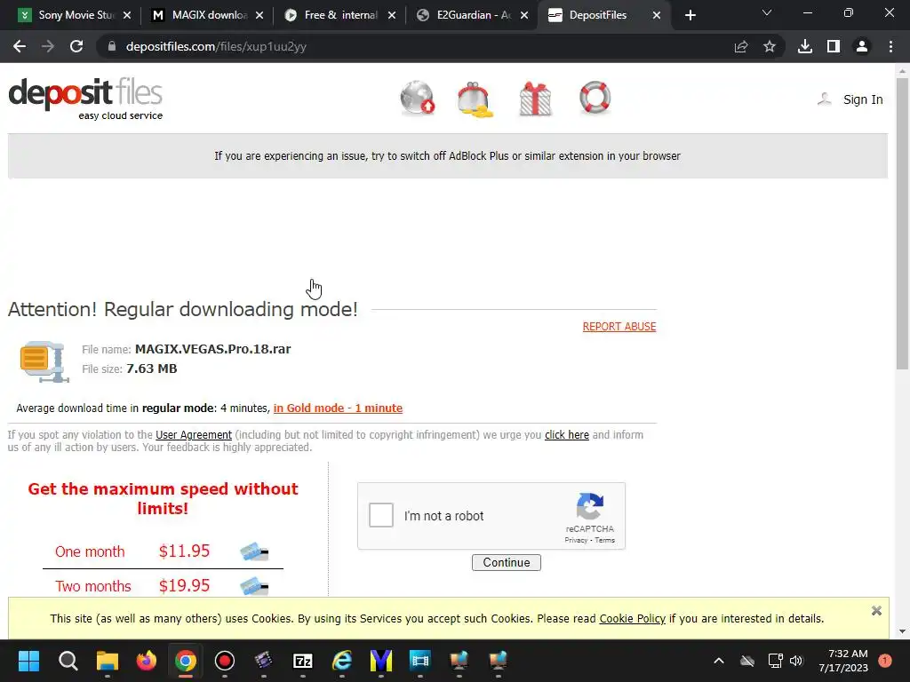Close the E2Guardian tab

coord(524,15)
